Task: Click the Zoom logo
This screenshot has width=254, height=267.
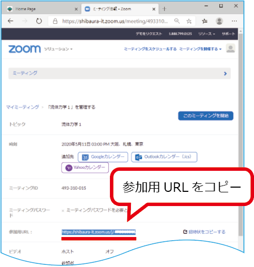Action: [25, 49]
